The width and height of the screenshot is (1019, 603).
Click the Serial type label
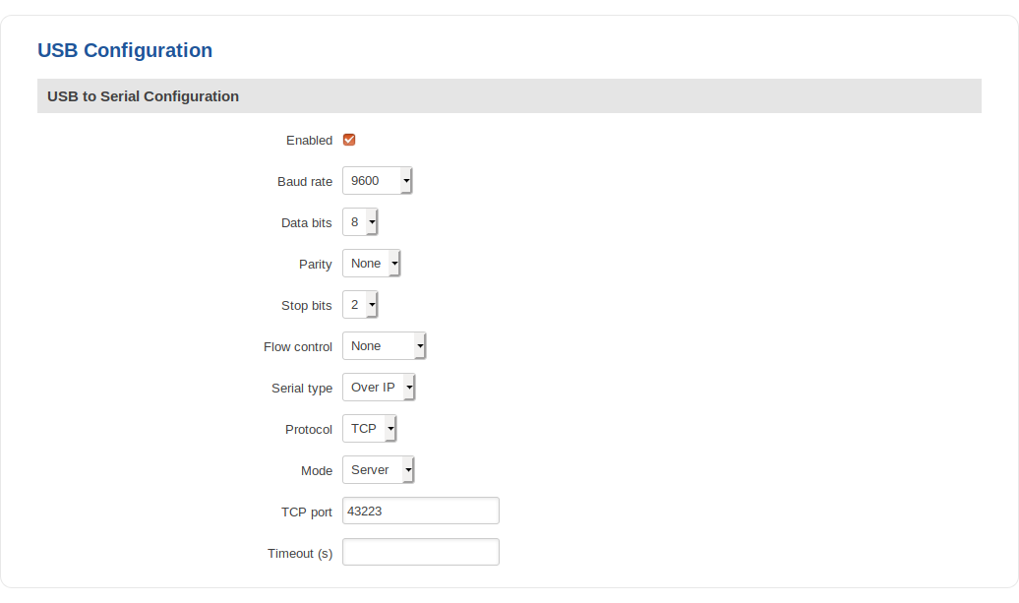coord(302,389)
